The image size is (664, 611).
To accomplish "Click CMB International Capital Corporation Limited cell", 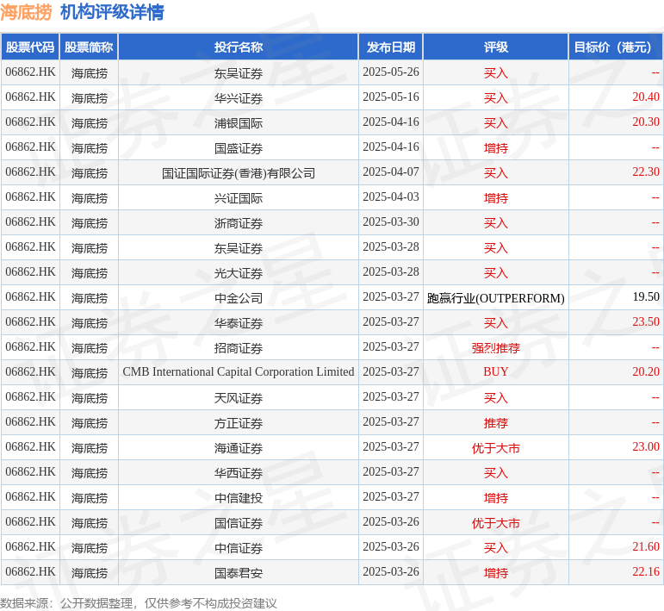I will 239,372.
